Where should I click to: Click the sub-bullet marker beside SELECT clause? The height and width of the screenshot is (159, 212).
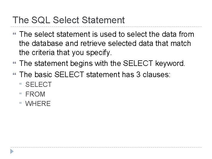point(20,85)
